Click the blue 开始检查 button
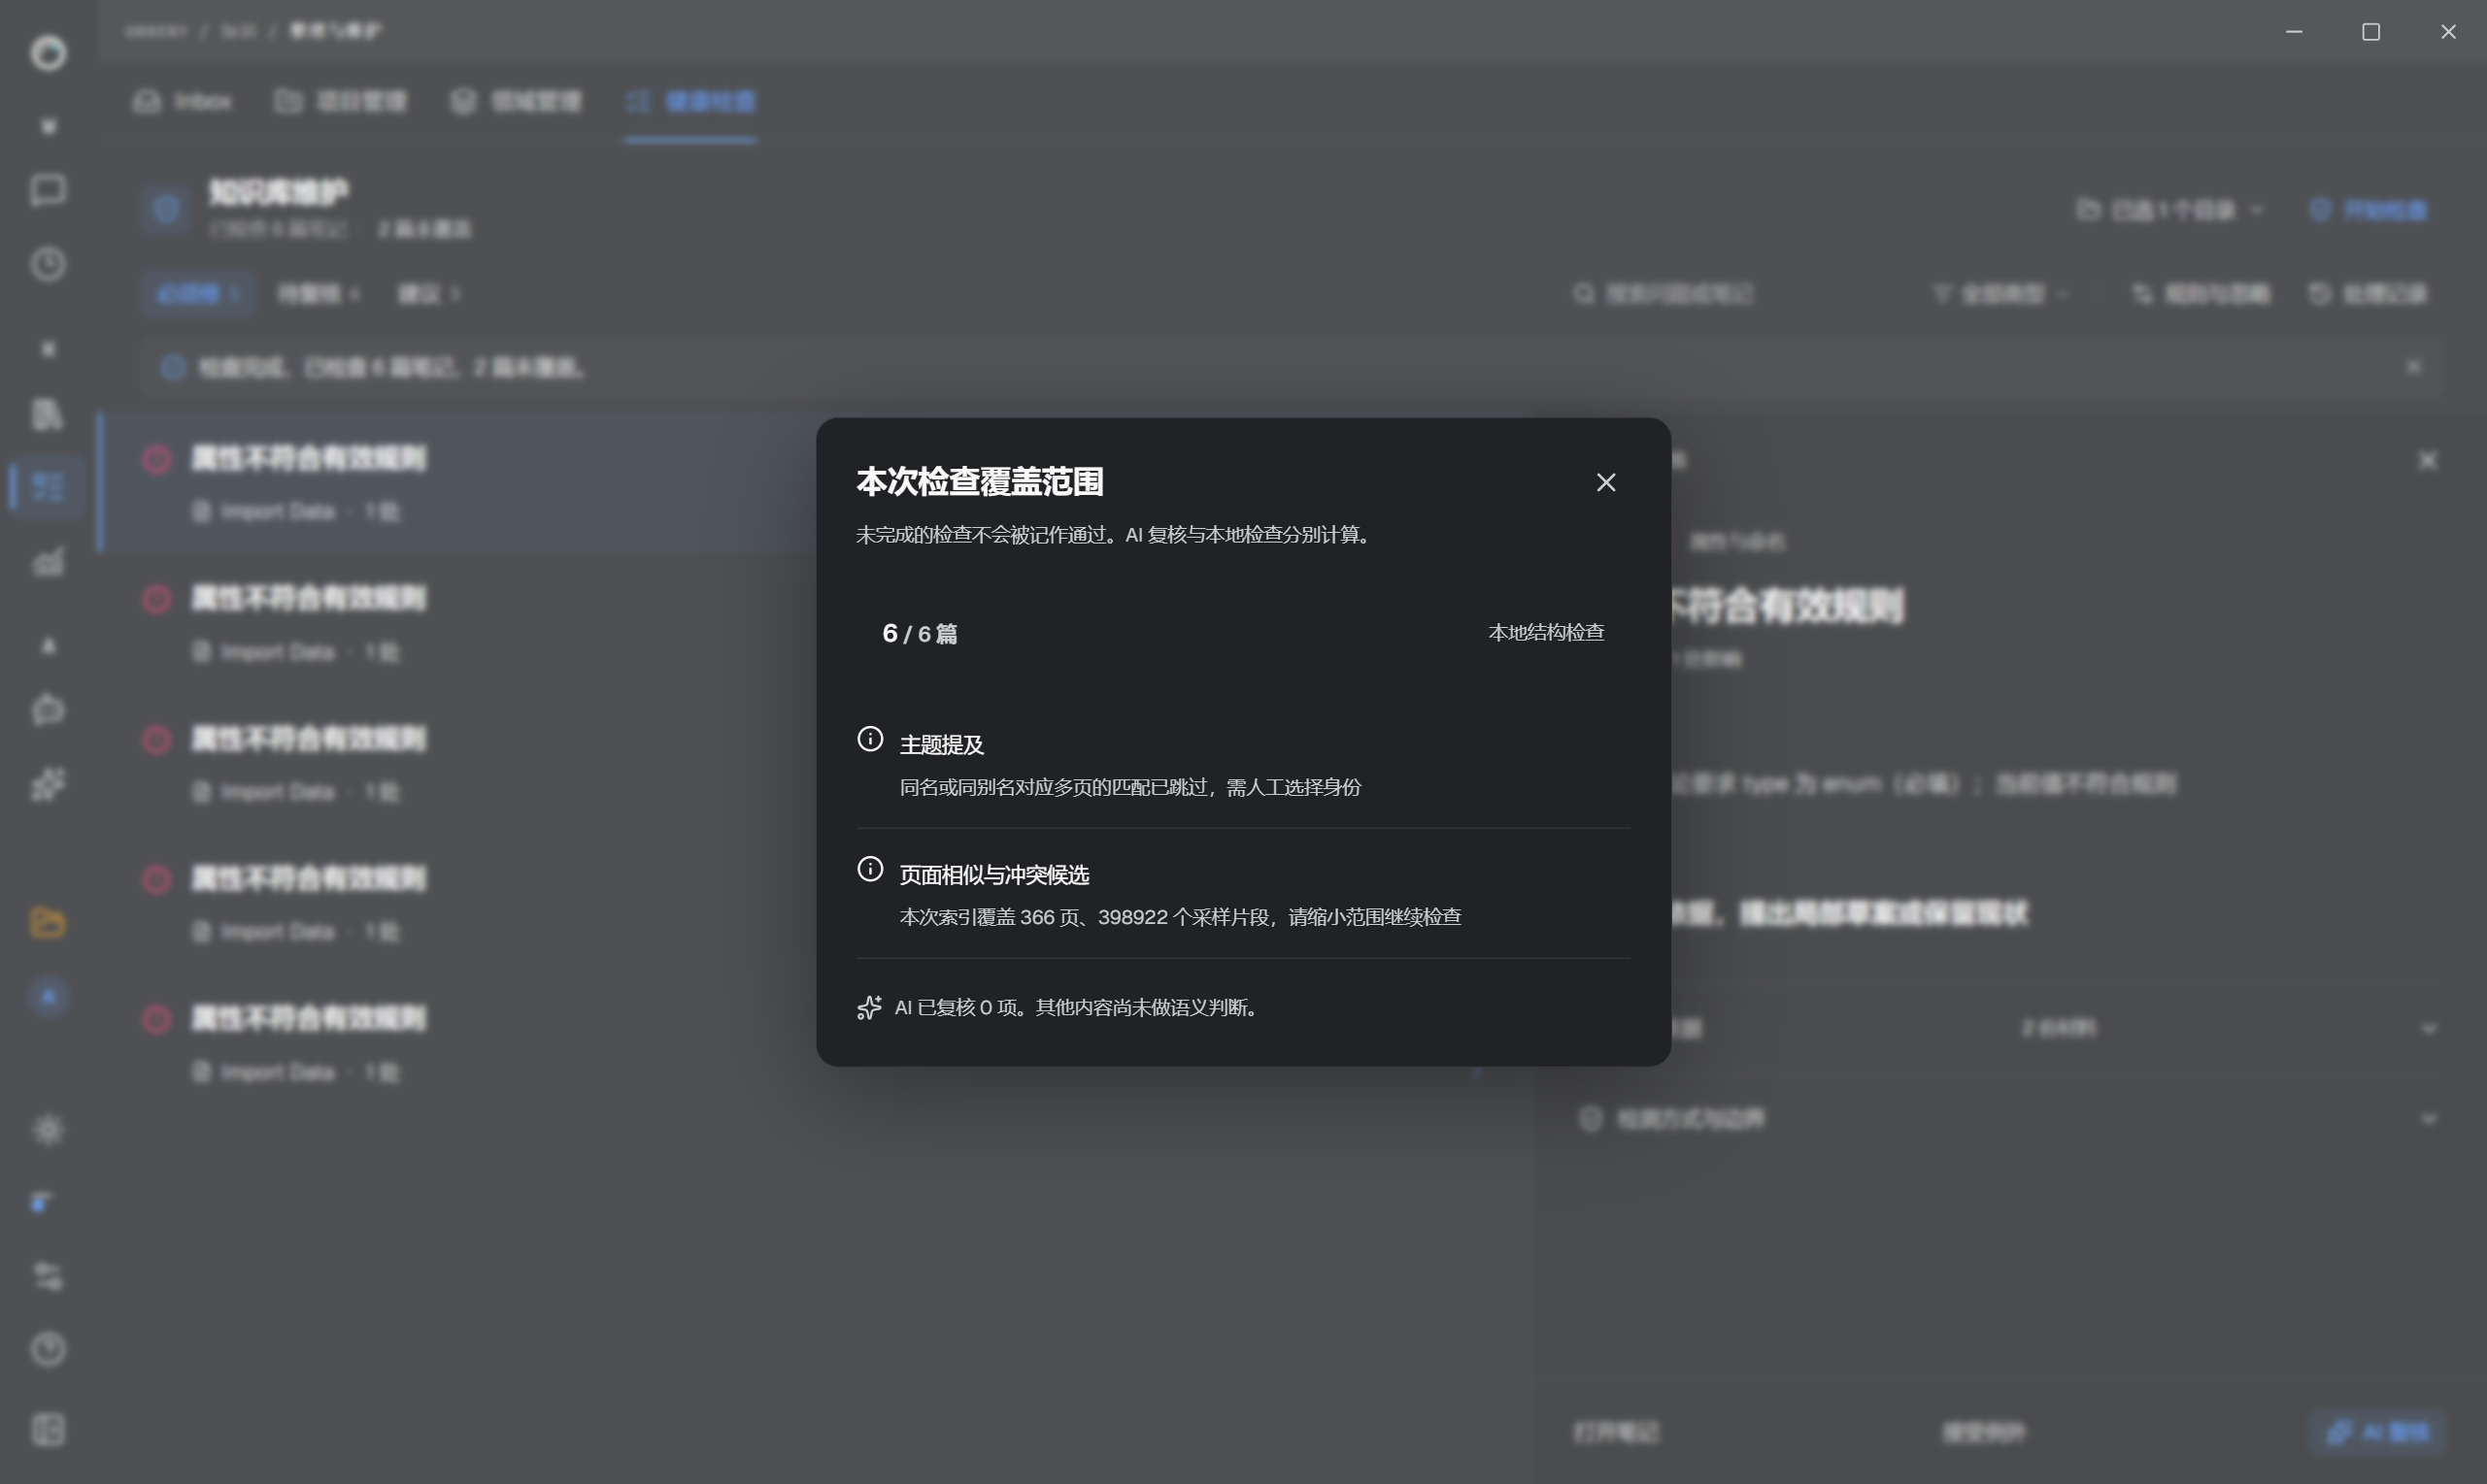The image size is (2487, 1484). click(x=2368, y=210)
